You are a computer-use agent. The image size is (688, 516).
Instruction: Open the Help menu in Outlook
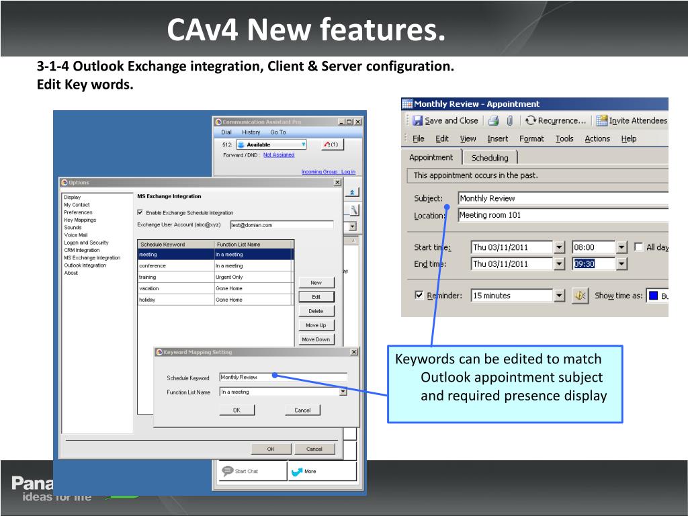point(629,138)
